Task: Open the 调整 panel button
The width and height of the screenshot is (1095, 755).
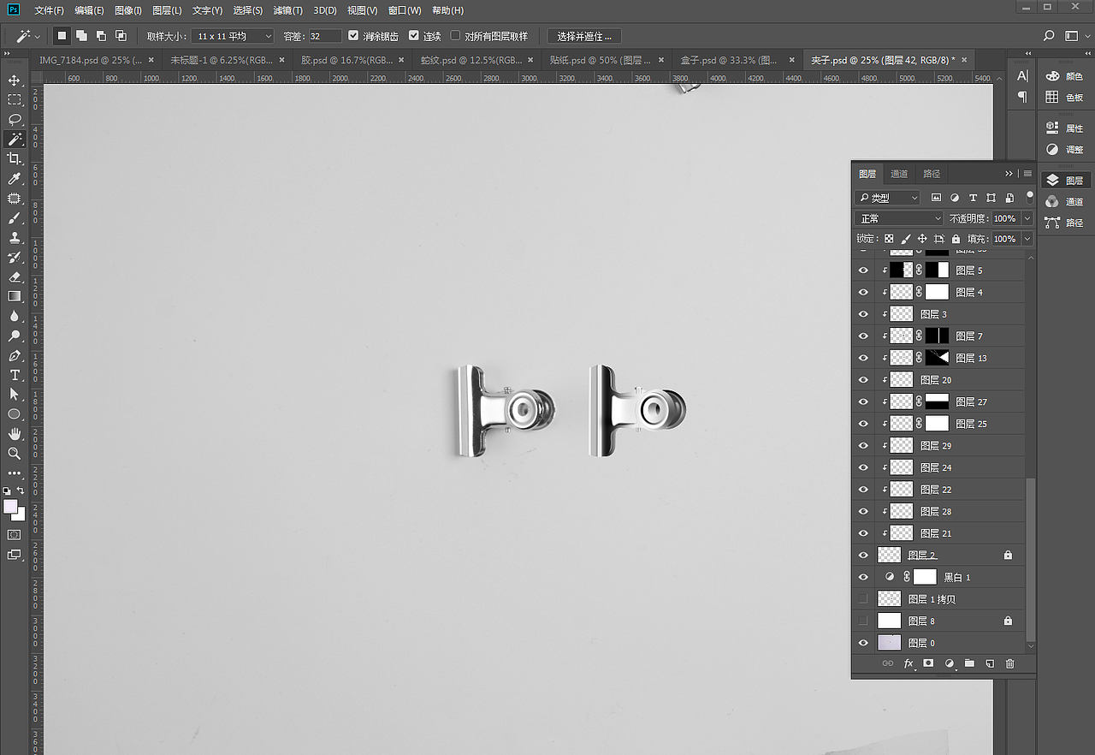Action: tap(1064, 150)
